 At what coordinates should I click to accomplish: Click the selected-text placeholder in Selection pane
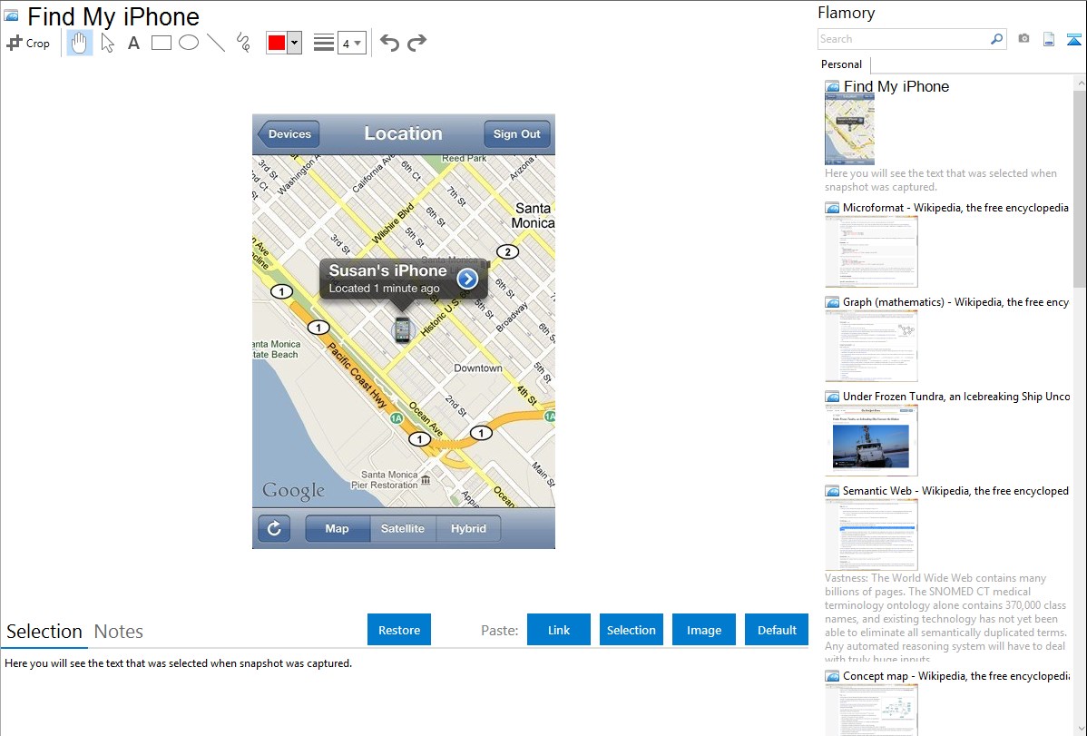[x=178, y=663]
